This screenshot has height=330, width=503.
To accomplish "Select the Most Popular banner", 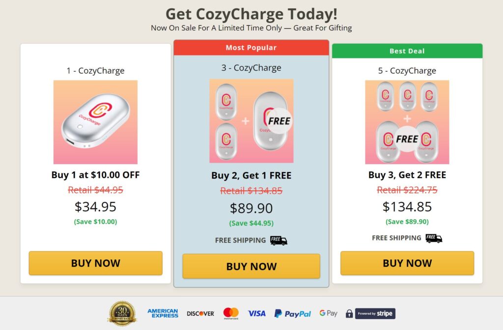I will click(251, 47).
